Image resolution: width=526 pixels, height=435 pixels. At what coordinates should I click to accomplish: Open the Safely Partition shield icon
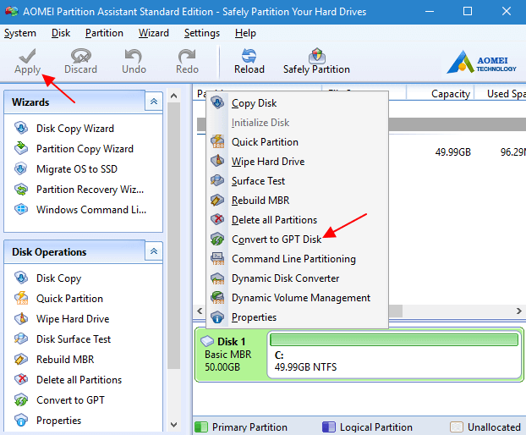[x=316, y=56]
